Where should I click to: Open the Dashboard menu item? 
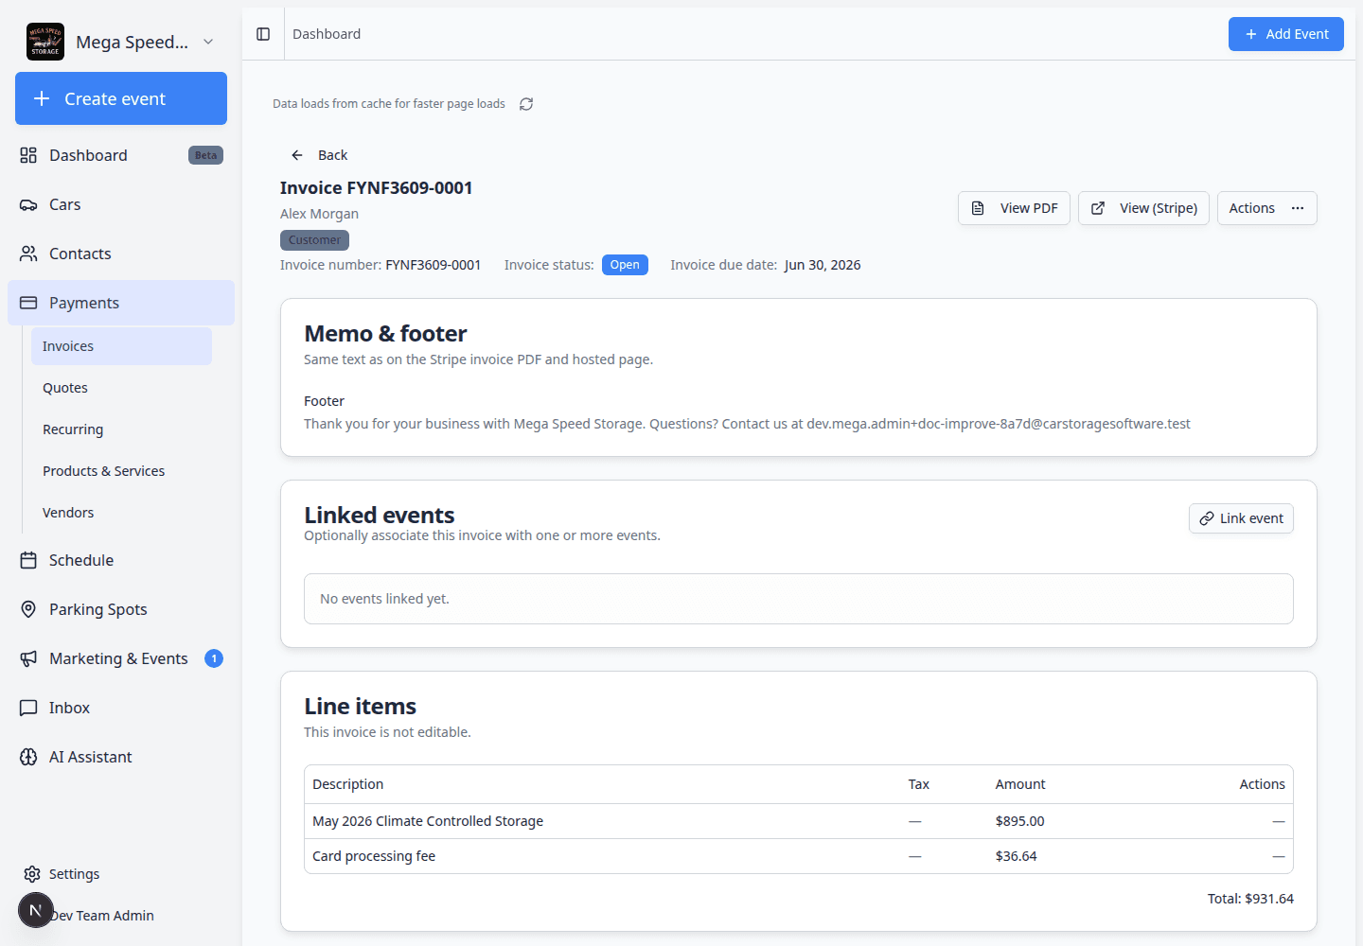[121, 155]
